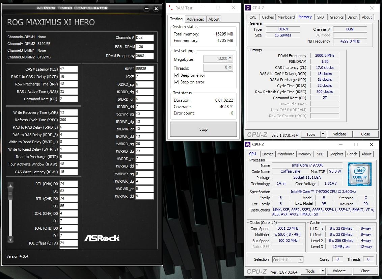Click Close in the lower CPU-Z window
Image resolution: width=382 pixels, height=279 pixels.
[x=365, y=271]
